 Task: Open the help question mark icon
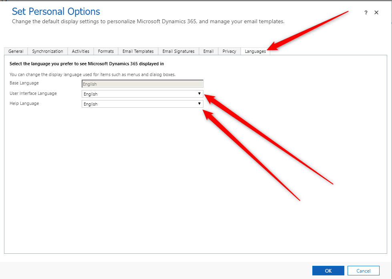pyautogui.click(x=366, y=13)
